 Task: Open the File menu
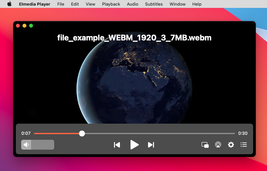(x=60, y=4)
